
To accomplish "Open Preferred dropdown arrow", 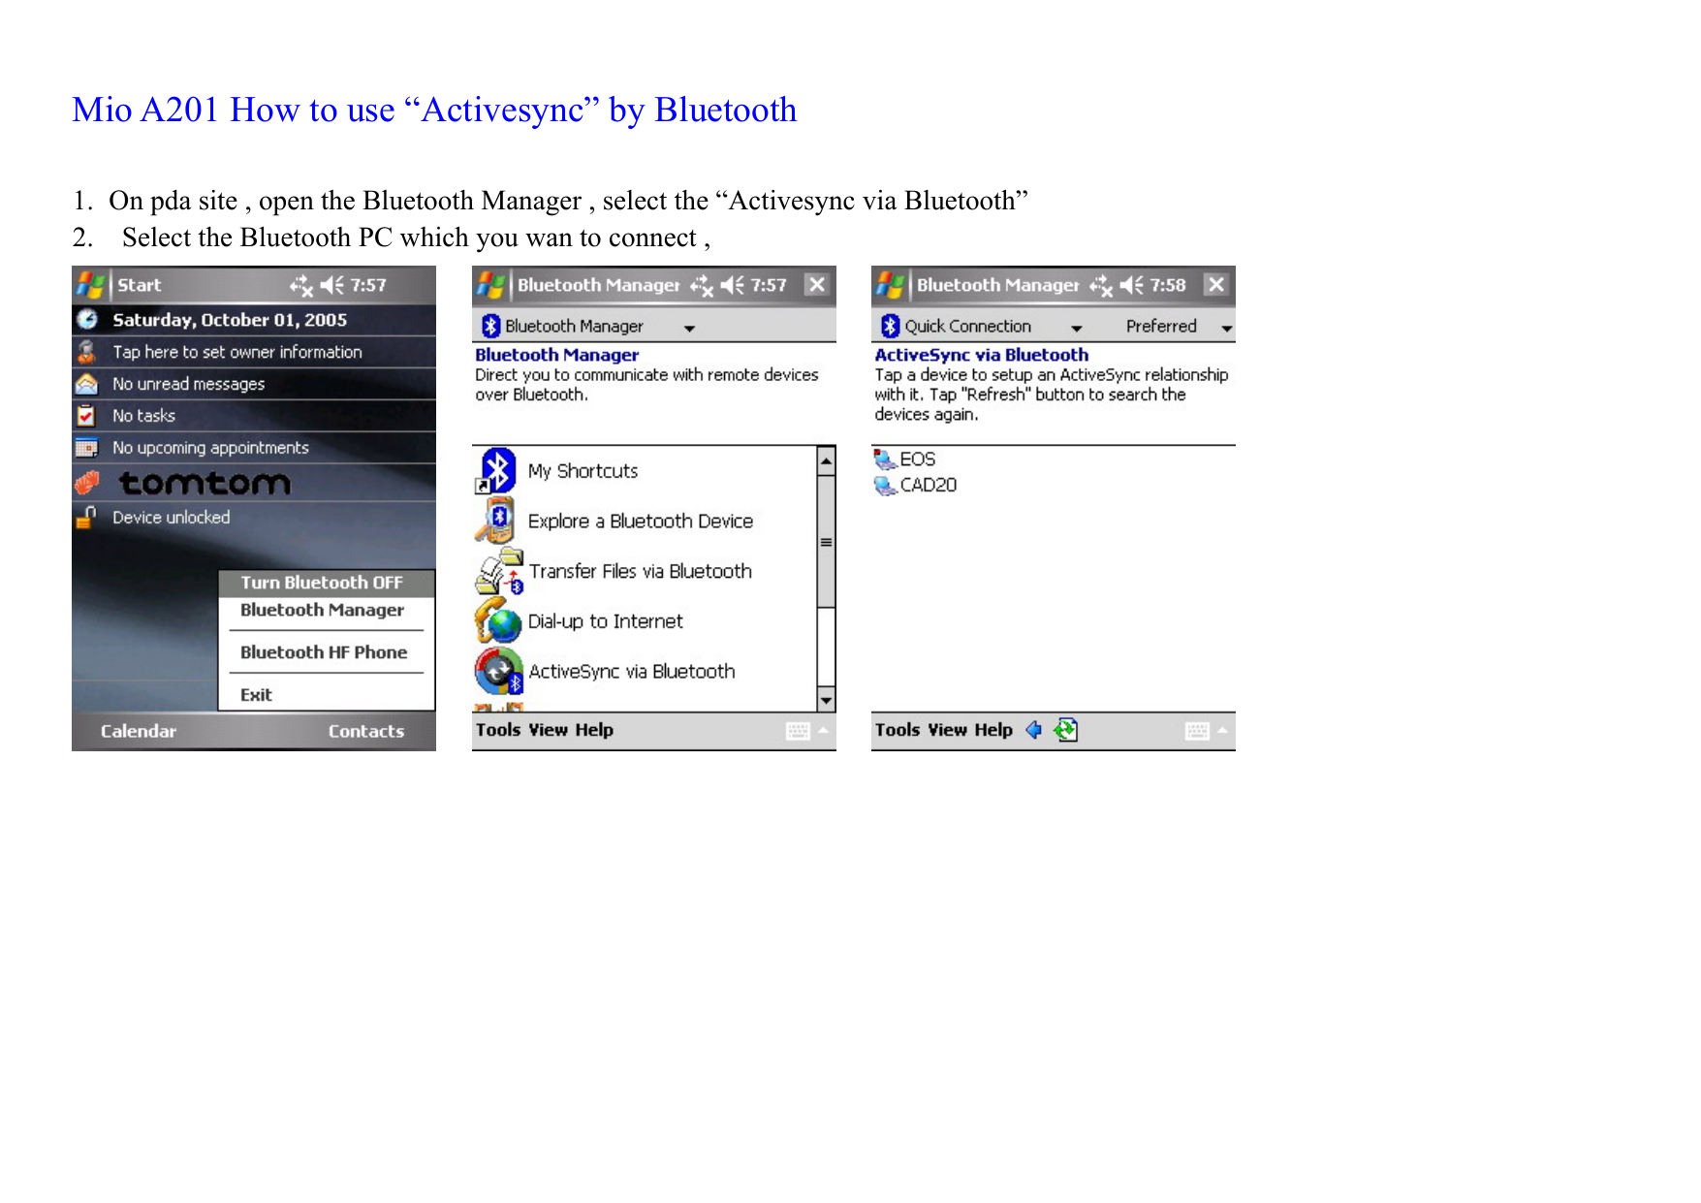I will click(x=1226, y=329).
